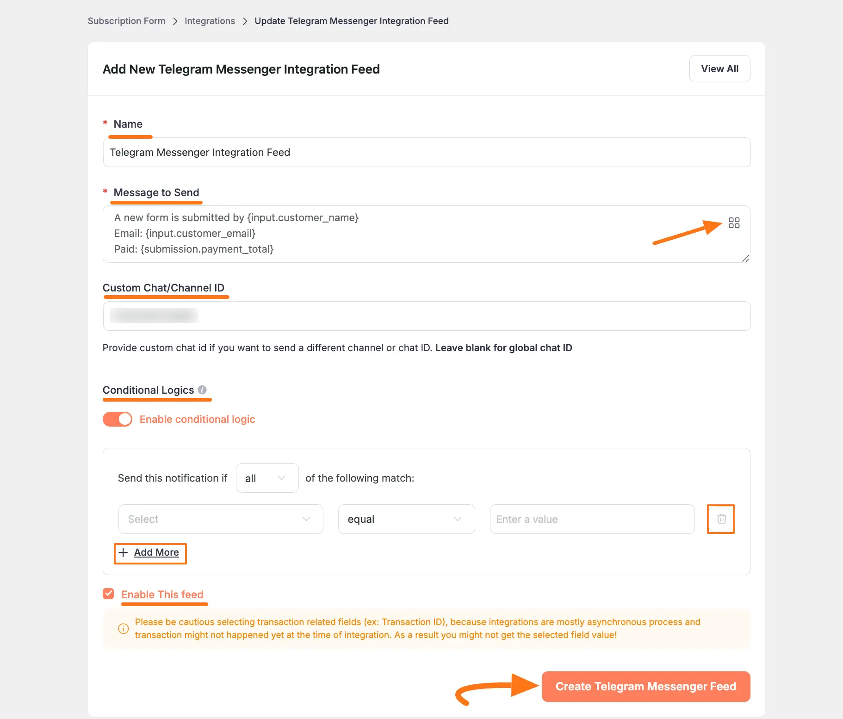Open the 'all' match type dropdown
843x719 pixels.
click(x=267, y=478)
